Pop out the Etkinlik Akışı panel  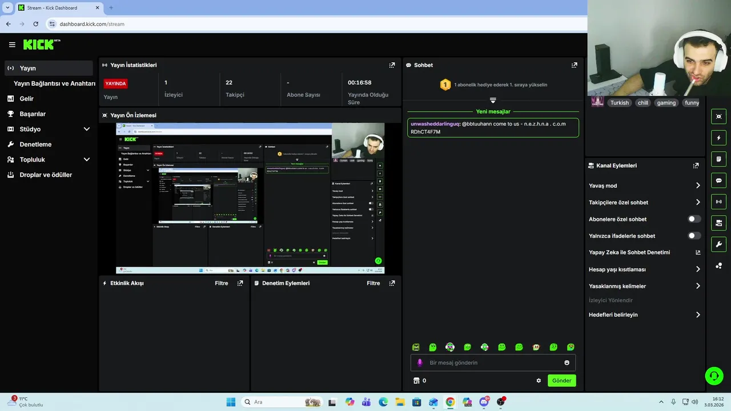click(240, 283)
